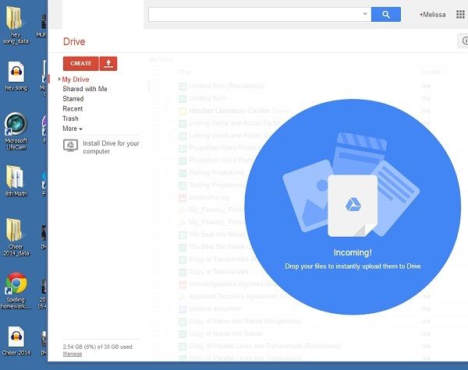This screenshot has height=370, width=468.
Task: Open the search options dropdown arrow
Action: pyautogui.click(x=365, y=14)
